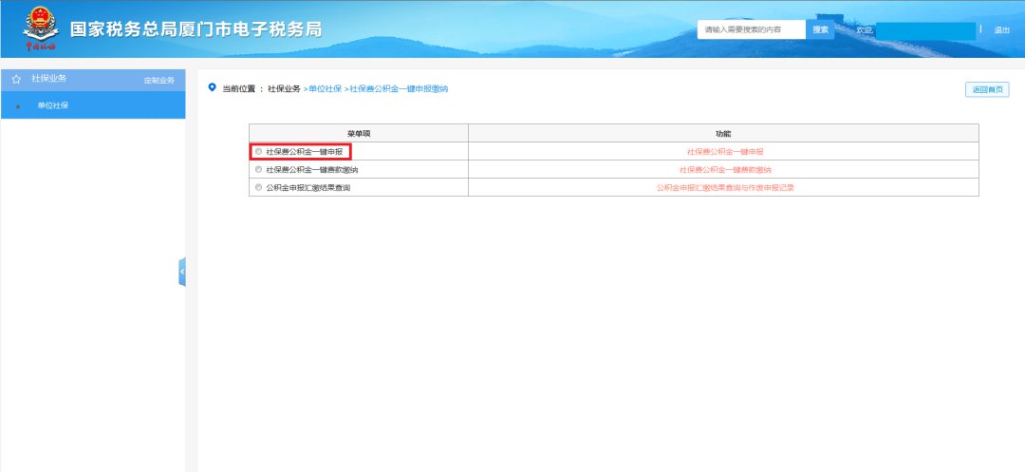The width and height of the screenshot is (1025, 472).
Task: Open the red 社保费公积金一键缴款缴纳 function link
Action: coord(725,169)
